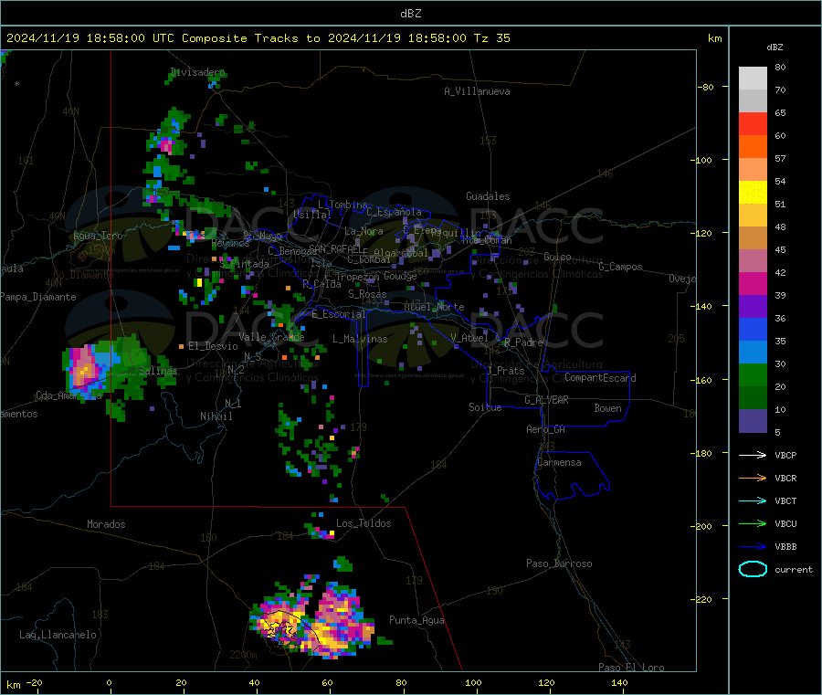Click the 'current' legend label

pos(794,569)
